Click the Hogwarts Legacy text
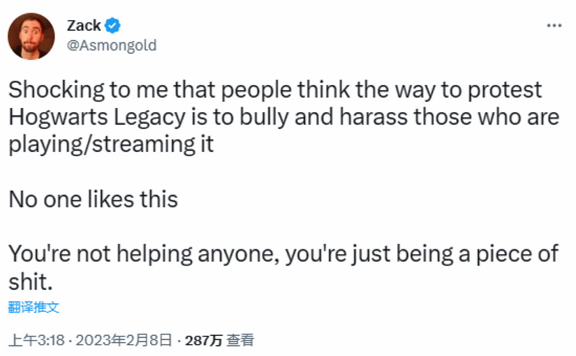Image resolution: width=576 pixels, height=356 pixels. click(98, 117)
